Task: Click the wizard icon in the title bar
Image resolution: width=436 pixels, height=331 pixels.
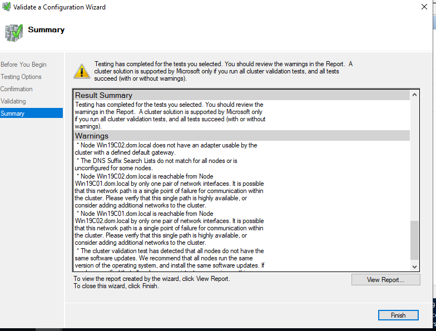Action: (x=6, y=7)
